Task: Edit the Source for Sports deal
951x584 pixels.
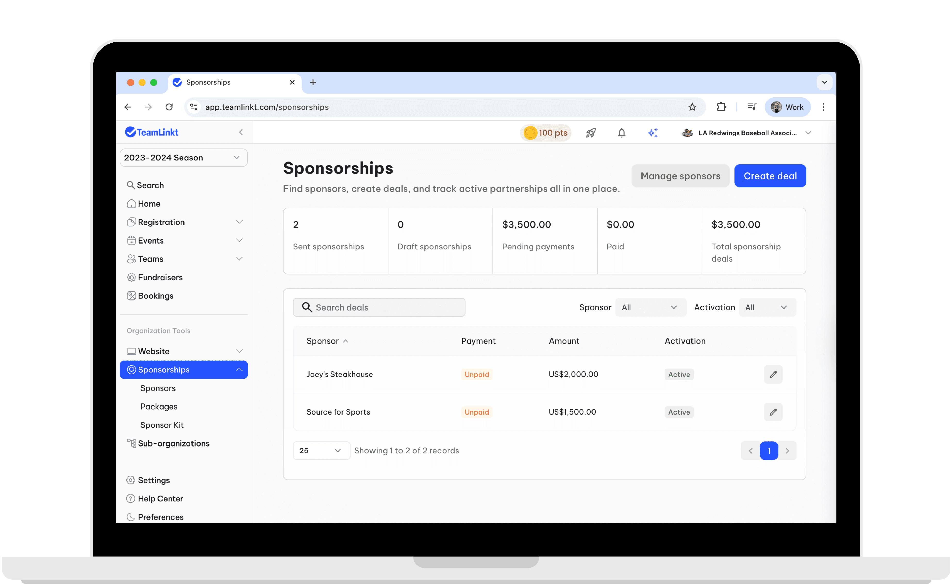Action: point(773,412)
